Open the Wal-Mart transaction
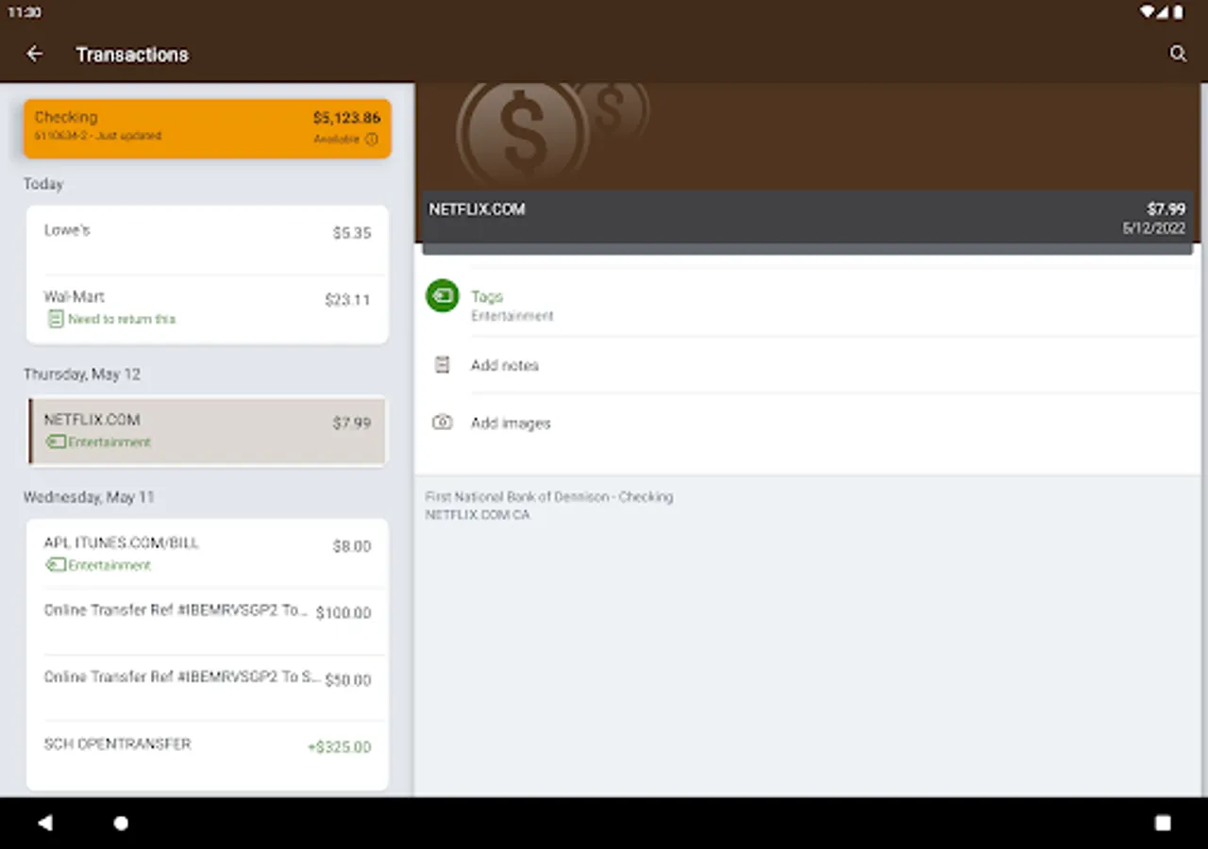The width and height of the screenshot is (1208, 849). click(x=208, y=308)
